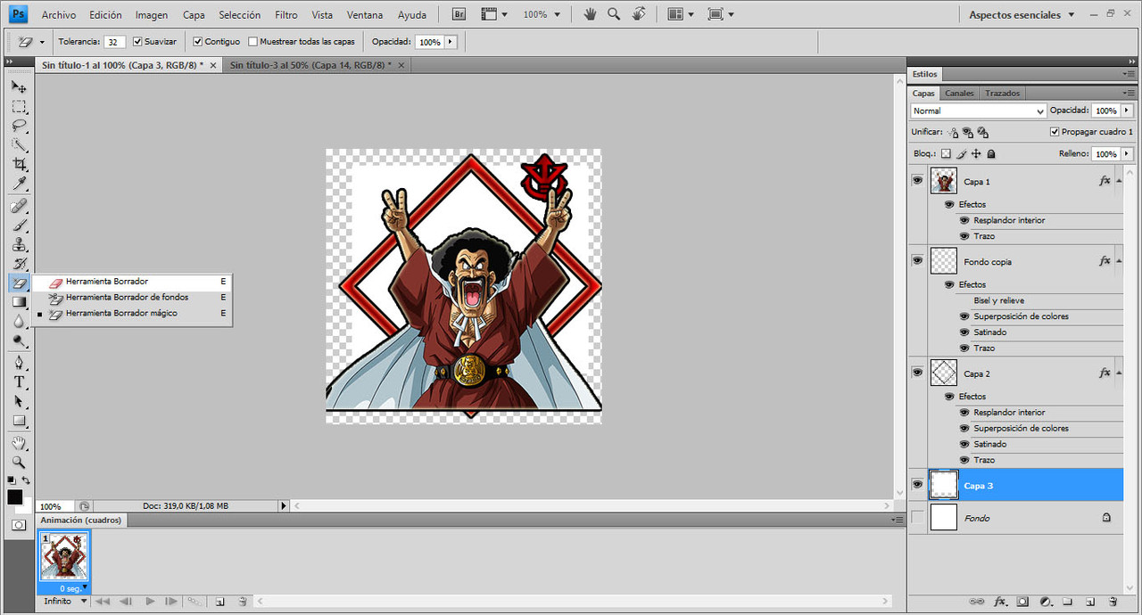Collapse the effects list of Capa 1
1142x615 pixels.
pyautogui.click(x=1119, y=181)
